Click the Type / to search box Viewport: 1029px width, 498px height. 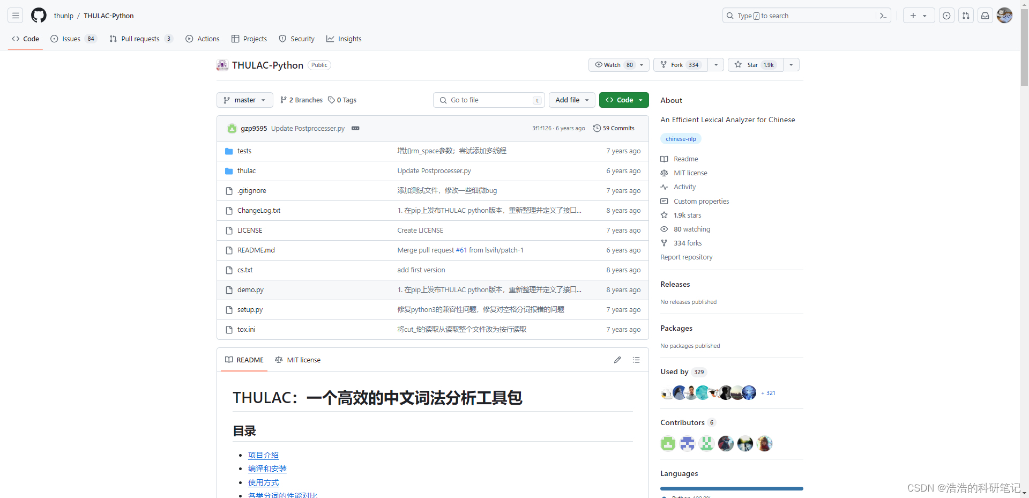click(799, 16)
